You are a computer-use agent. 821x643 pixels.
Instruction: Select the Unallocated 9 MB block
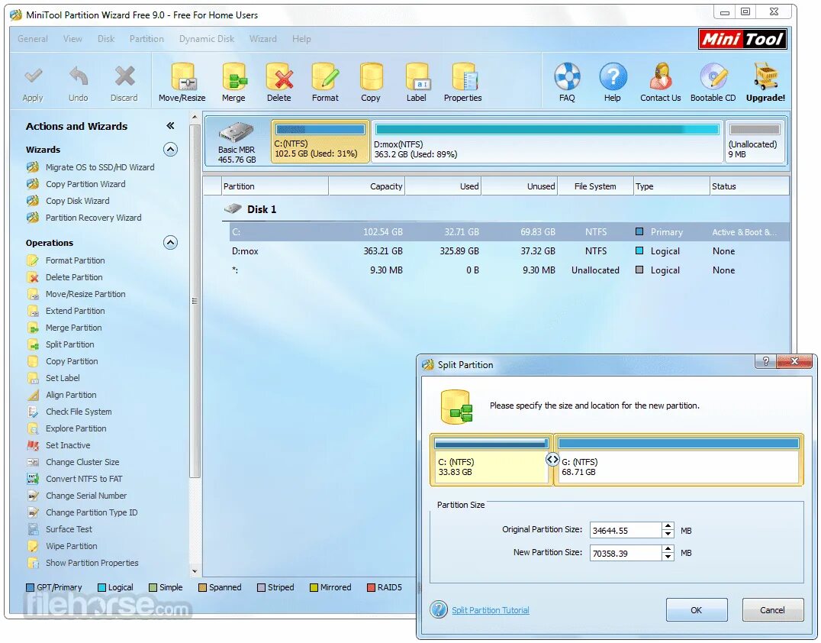coord(755,141)
